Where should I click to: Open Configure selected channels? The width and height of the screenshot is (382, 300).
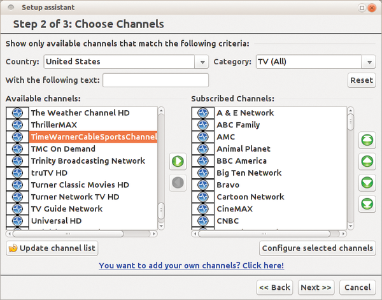[x=318, y=248]
